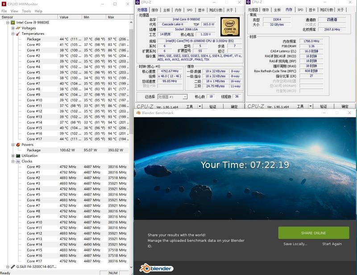Viewport: 357px width, 275px height.
Task: Click the Cascade Lake-X codename field
Action: [x=173, y=24]
